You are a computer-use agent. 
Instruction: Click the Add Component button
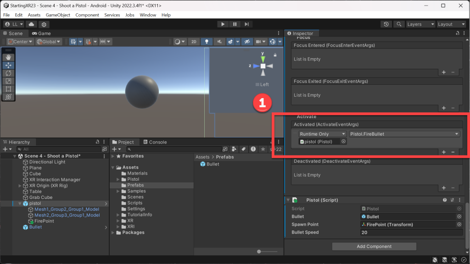374,246
